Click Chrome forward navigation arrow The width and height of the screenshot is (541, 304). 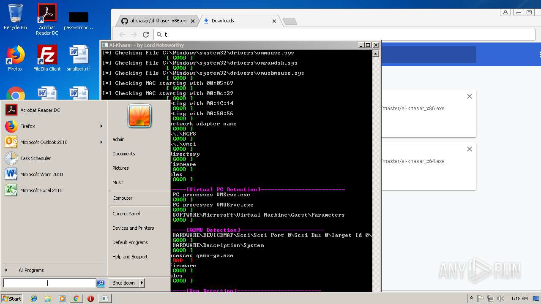point(134,35)
